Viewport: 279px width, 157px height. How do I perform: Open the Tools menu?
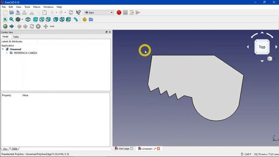[27, 7]
